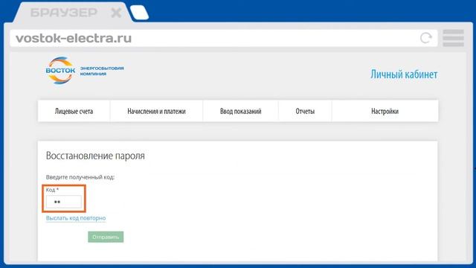Click the browser reload icon
476x268 pixels.
point(426,38)
